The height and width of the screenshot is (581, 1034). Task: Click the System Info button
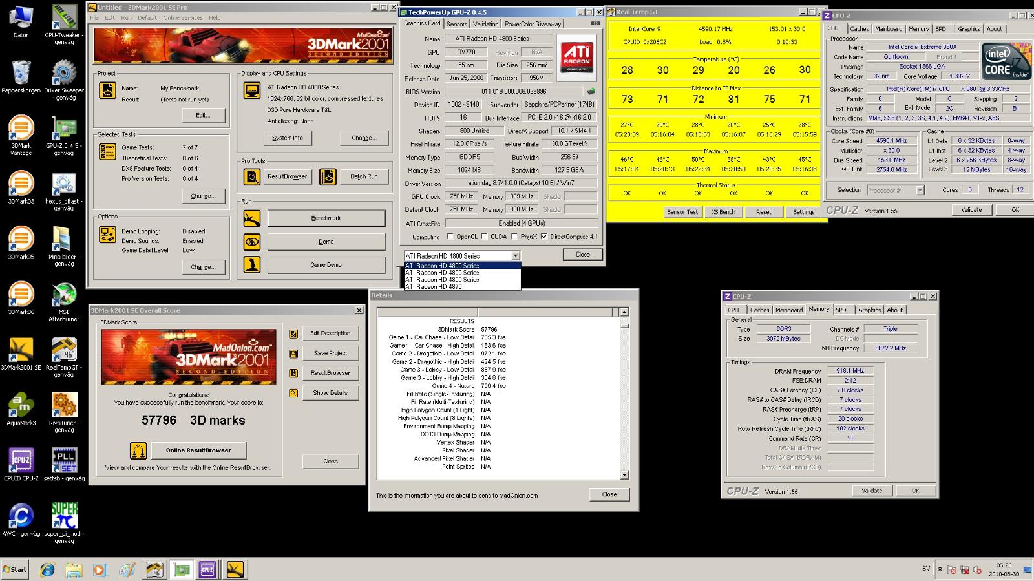[287, 138]
